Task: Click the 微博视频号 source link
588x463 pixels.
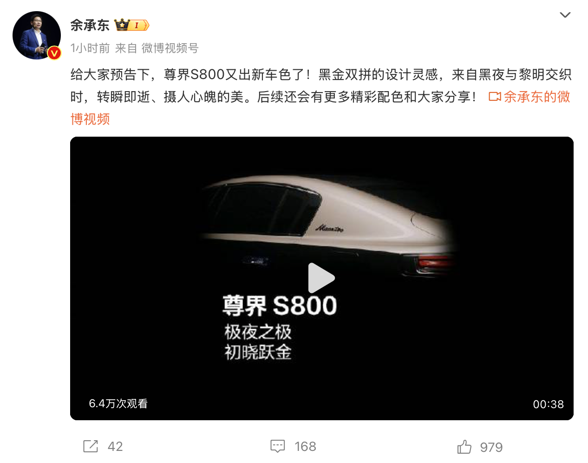Action: [170, 48]
